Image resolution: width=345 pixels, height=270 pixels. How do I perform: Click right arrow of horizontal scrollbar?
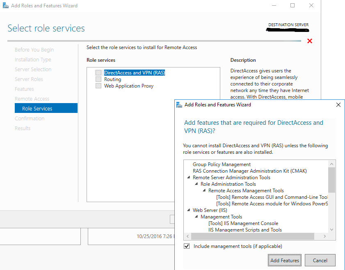(325, 236)
